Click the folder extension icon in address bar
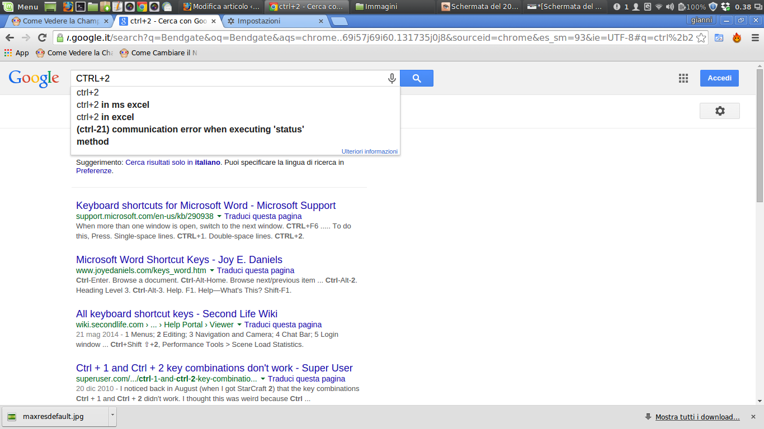 [719, 37]
